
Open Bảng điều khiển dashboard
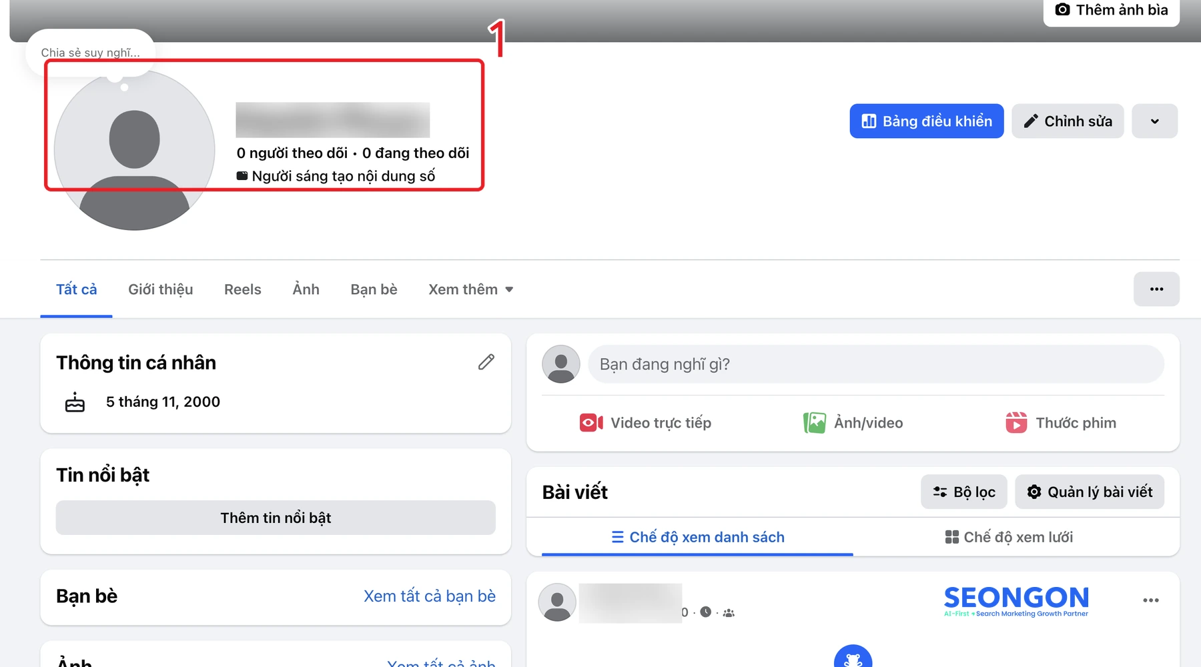pyautogui.click(x=926, y=121)
